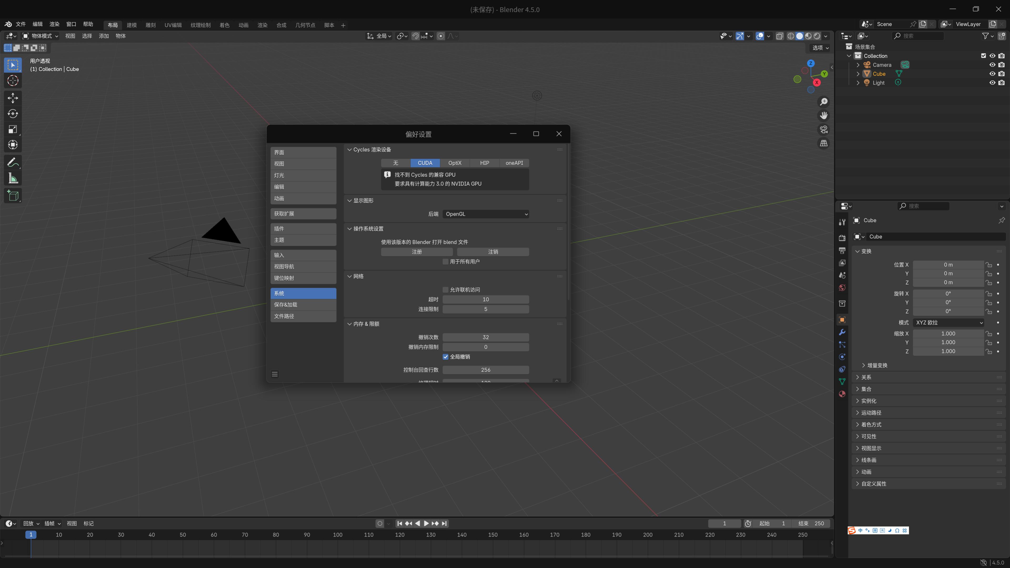Select the Add Cube tool
Image resolution: width=1010 pixels, height=568 pixels.
[13, 196]
